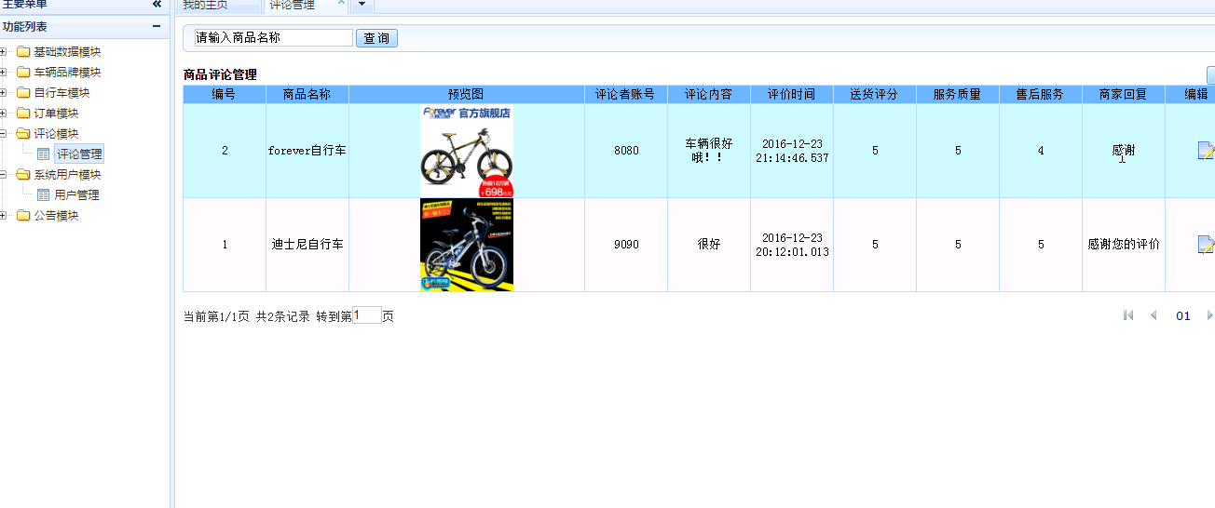Click the forever自行车 product name cell
1215x508 pixels.
[307, 151]
